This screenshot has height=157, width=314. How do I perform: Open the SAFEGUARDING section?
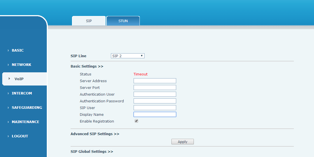pyautogui.click(x=27, y=108)
